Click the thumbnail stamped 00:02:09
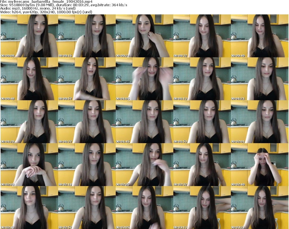Image resolution: width=289 pixels, height=229 pixels. coord(29,165)
